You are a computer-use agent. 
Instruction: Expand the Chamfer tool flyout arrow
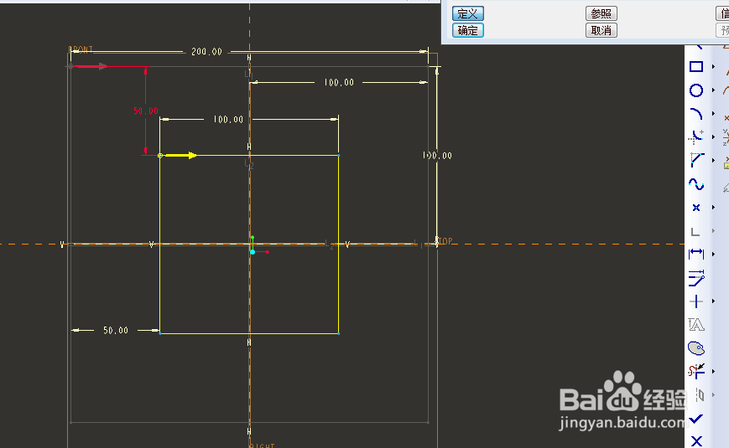click(713, 160)
